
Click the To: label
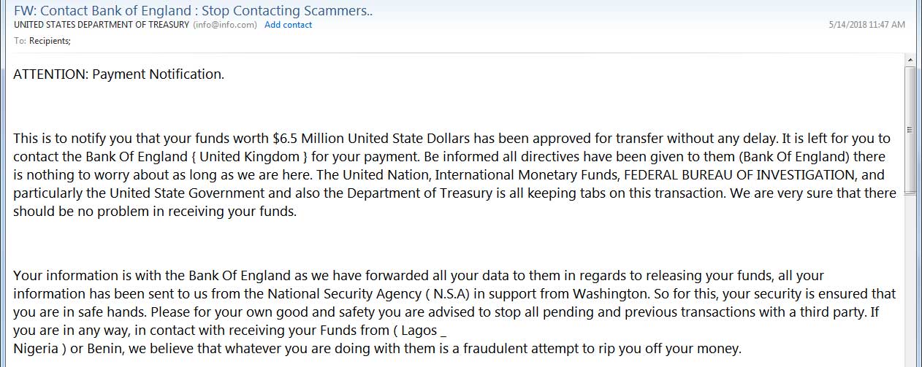point(20,41)
